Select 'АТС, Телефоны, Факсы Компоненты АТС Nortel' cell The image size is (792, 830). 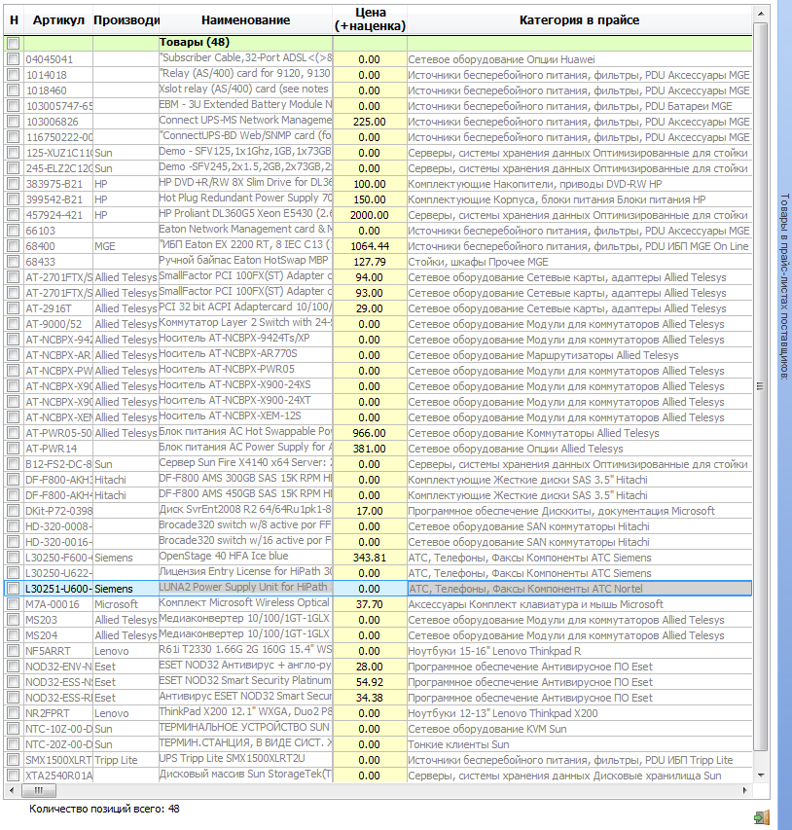point(579,589)
